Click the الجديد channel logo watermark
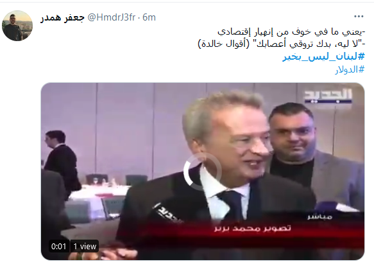The height and width of the screenshot is (264, 374). coord(328,96)
